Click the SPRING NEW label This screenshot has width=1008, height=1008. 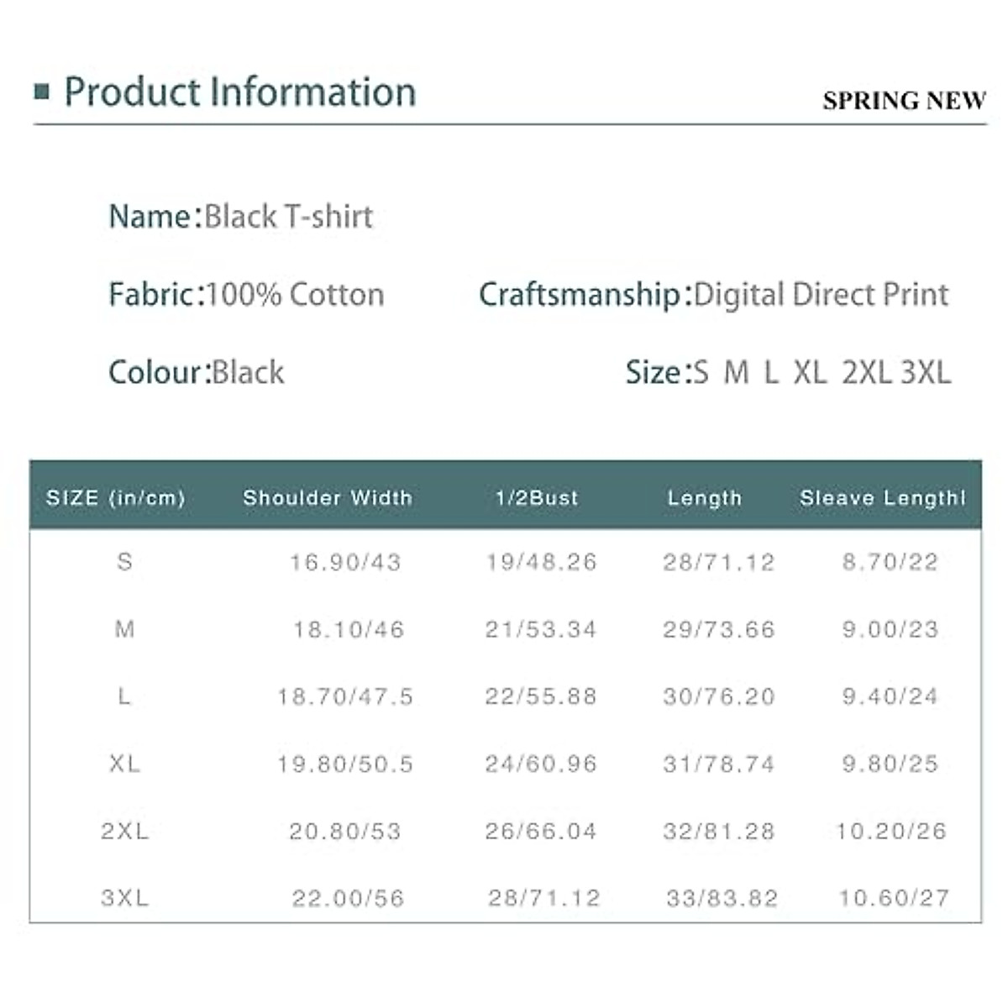tap(904, 101)
